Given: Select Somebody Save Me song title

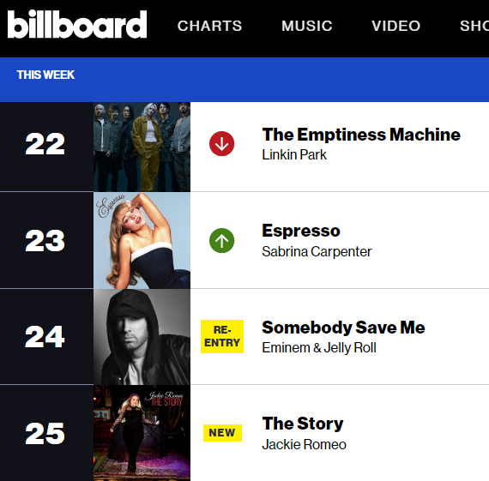Looking at the screenshot, I should point(343,328).
